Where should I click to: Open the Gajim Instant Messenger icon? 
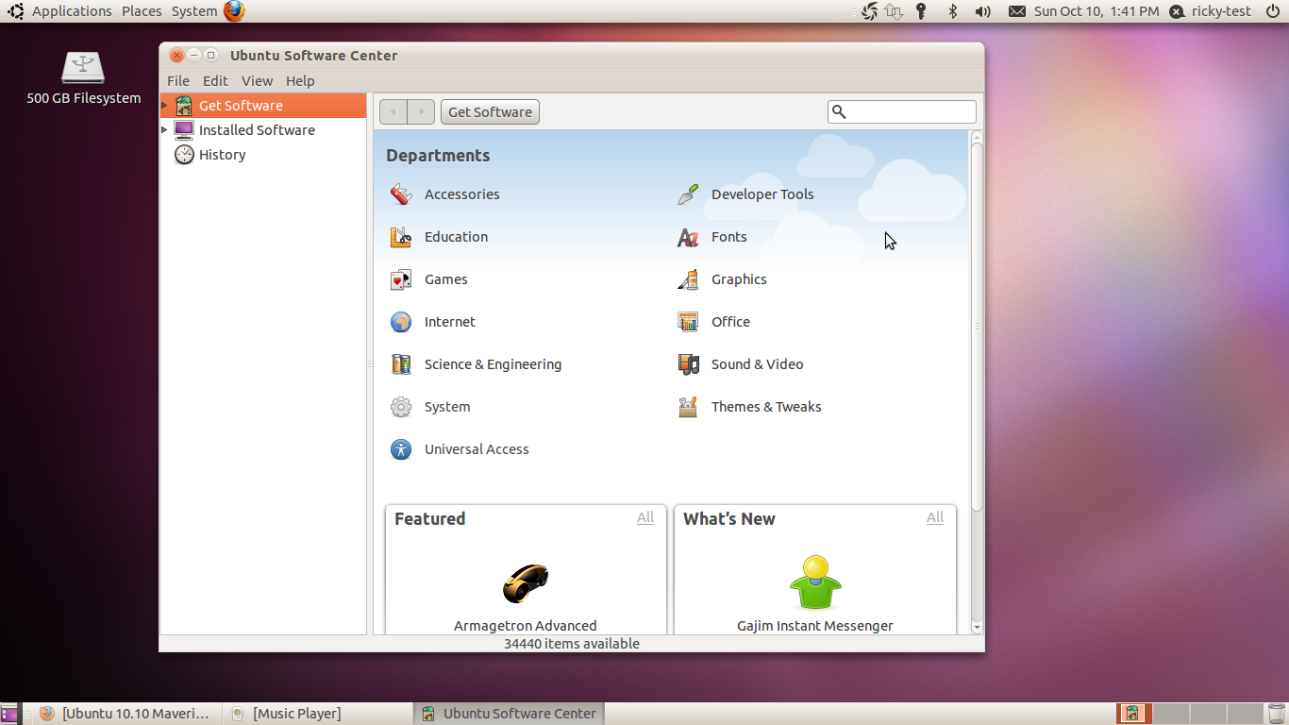point(815,583)
